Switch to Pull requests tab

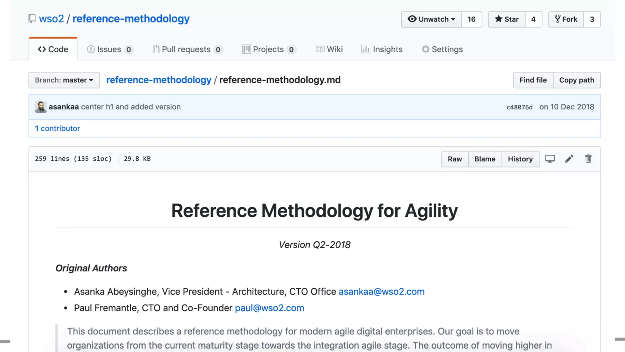(187, 49)
